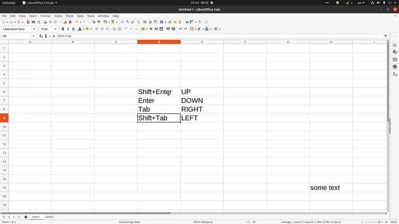Select cell containing DOWN
The width and height of the screenshot is (399, 224).
[202, 101]
